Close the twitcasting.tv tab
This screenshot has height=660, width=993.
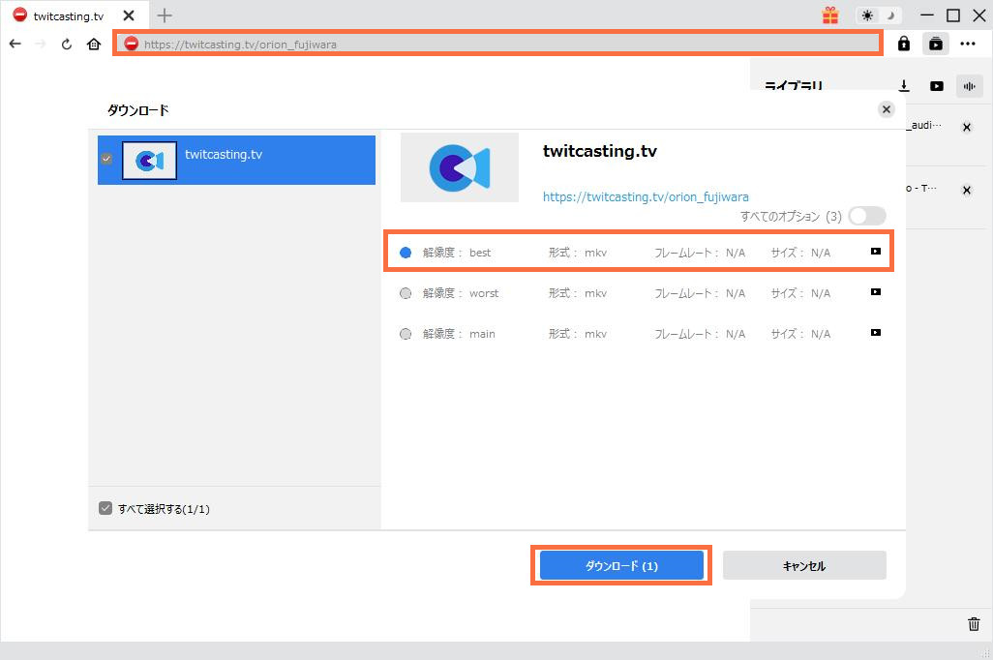129,15
